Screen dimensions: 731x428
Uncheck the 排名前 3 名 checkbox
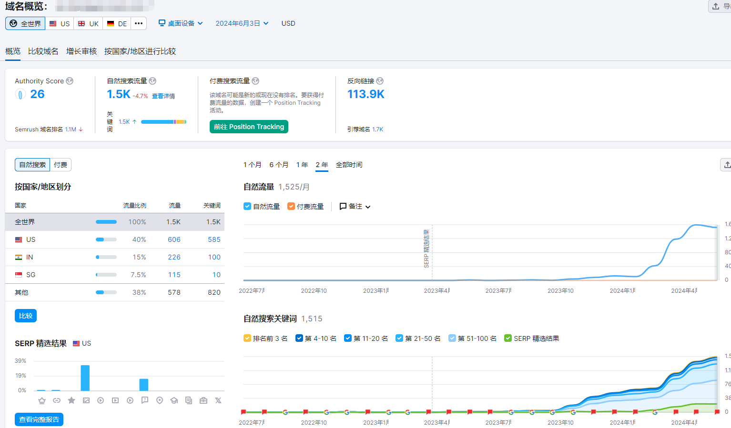point(247,338)
